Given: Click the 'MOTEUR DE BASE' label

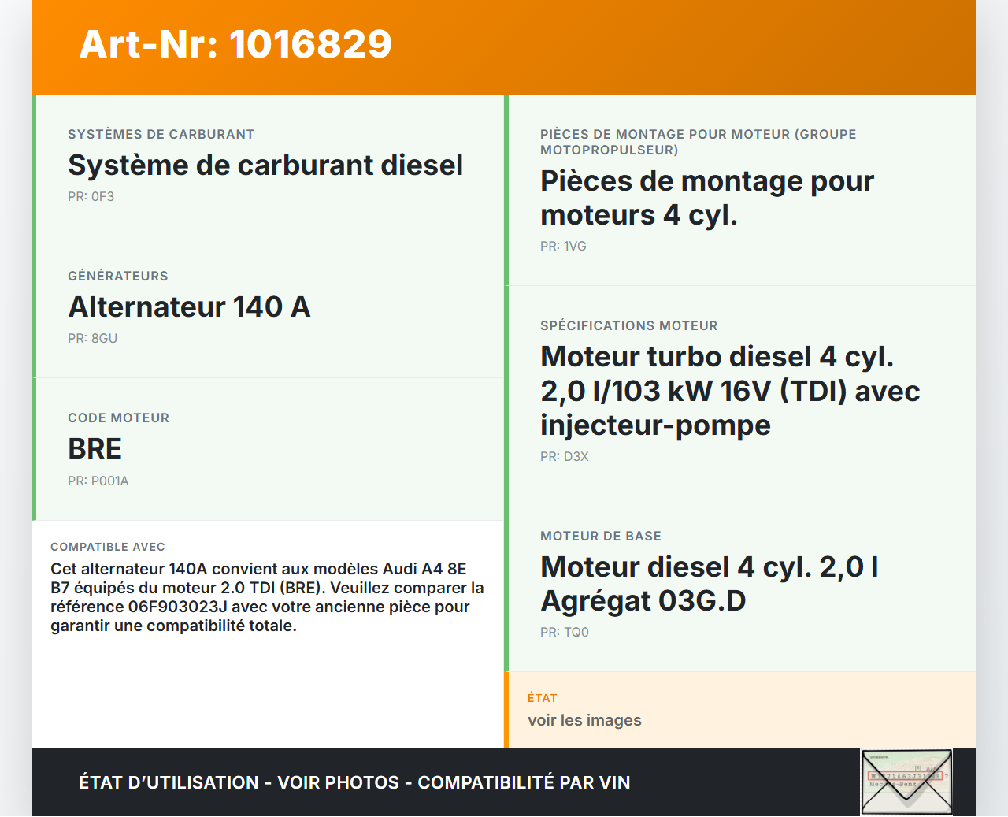Looking at the screenshot, I should tap(600, 536).
